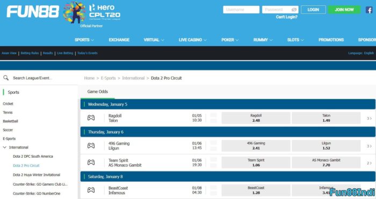The height and width of the screenshot is (199, 376).
Task: Toggle password visibility eye icon
Action: click(x=294, y=10)
